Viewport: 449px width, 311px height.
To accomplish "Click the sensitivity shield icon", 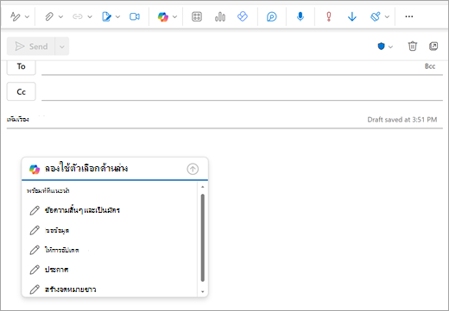I will click(x=381, y=47).
